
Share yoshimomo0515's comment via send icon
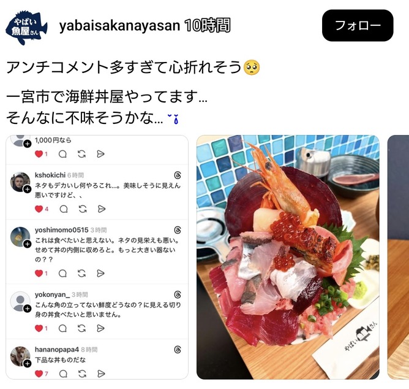point(100,274)
